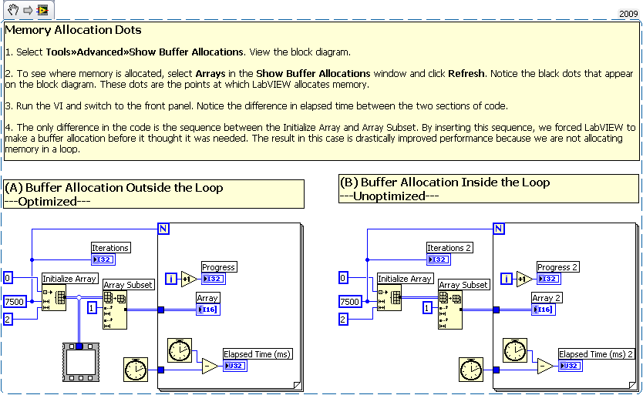
Task: Click constant 0 in section B
Action: (344, 278)
